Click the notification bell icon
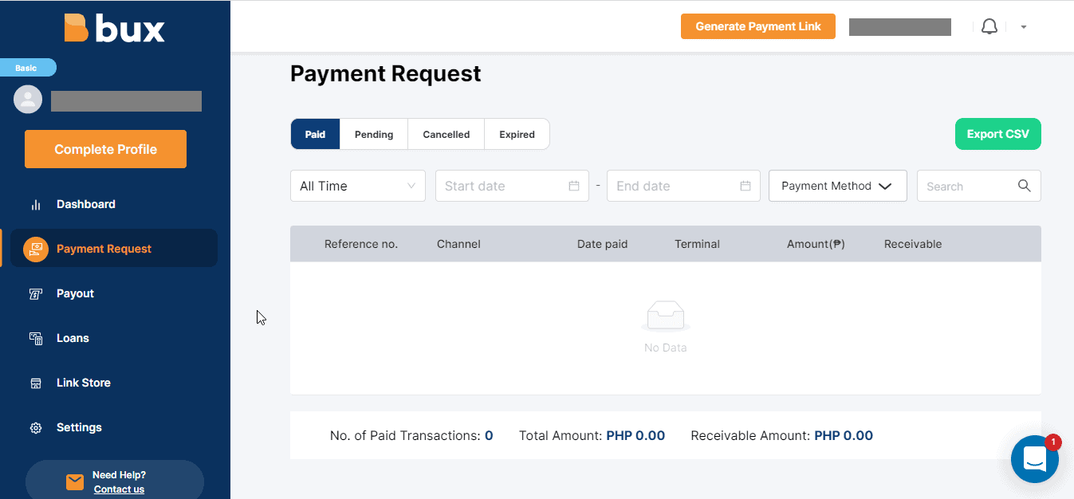Screen dimensions: 1074x499 coord(989,26)
